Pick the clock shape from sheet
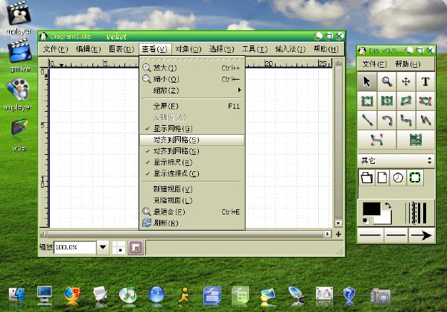Screen dimensions: 447x312 point(398,177)
